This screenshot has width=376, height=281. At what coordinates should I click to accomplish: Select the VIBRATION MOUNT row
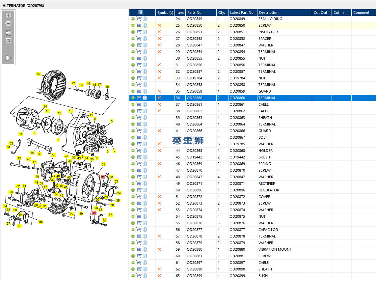275,249
